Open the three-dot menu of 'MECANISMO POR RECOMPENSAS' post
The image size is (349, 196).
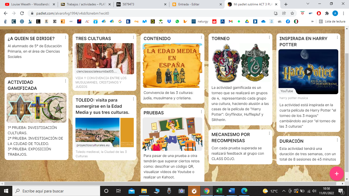pos(269,133)
